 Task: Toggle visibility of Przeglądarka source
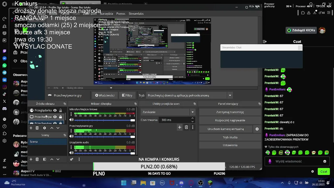[x=55, y=110]
